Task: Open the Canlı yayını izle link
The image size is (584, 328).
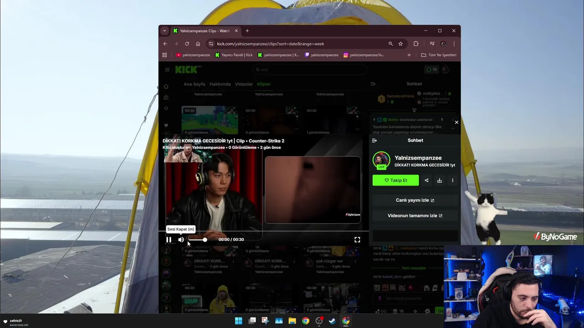Action: pos(415,200)
